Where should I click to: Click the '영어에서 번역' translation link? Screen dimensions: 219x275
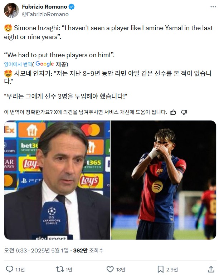click(18, 64)
